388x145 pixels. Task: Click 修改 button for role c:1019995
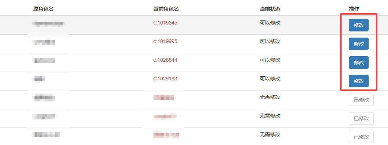[x=358, y=44]
